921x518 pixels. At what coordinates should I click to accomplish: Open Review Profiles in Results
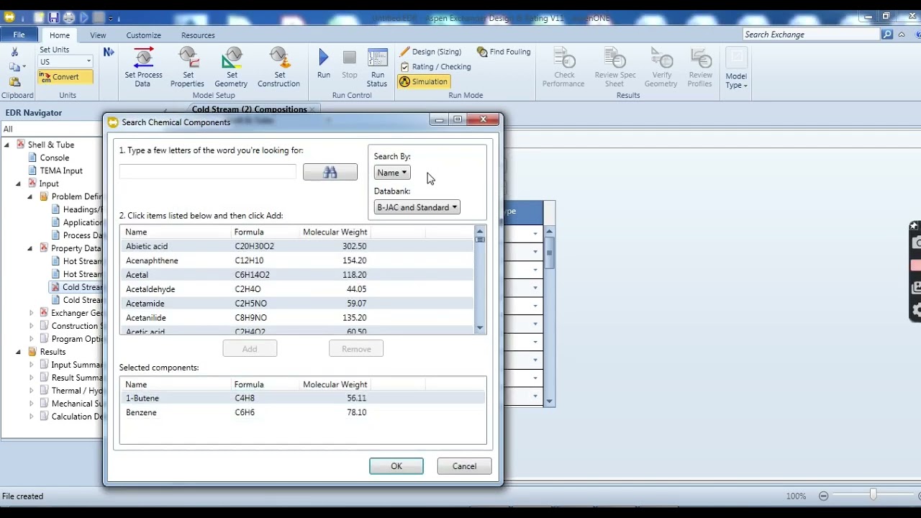point(701,68)
